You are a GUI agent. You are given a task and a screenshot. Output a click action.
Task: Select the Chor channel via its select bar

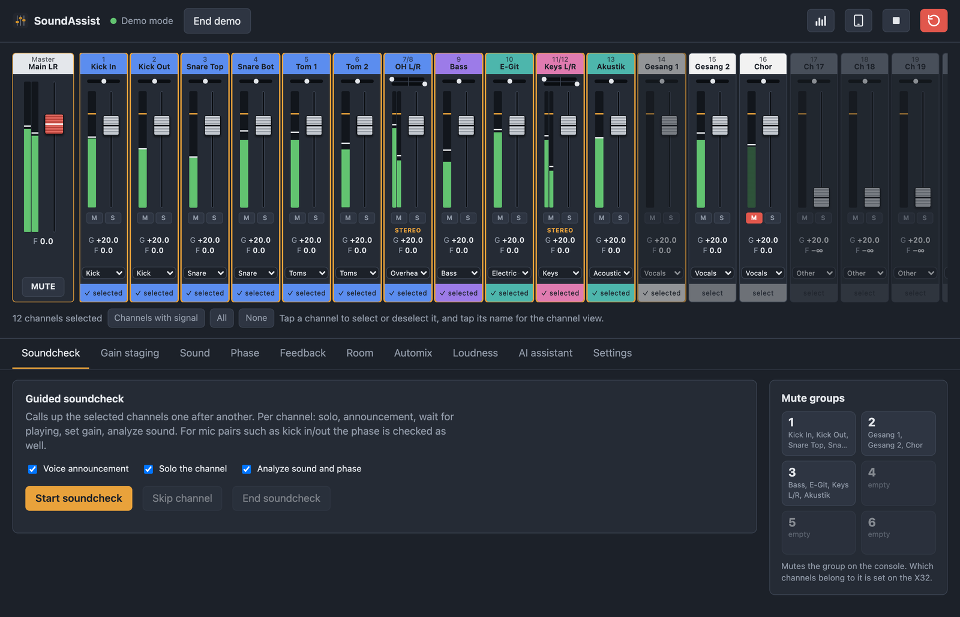763,293
